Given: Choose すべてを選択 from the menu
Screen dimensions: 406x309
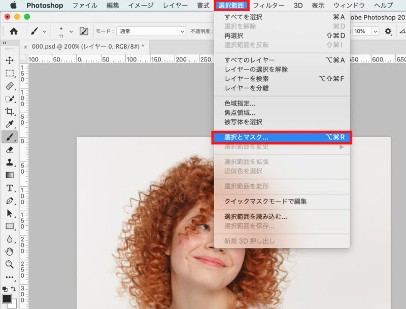Looking at the screenshot, I should [282, 17].
